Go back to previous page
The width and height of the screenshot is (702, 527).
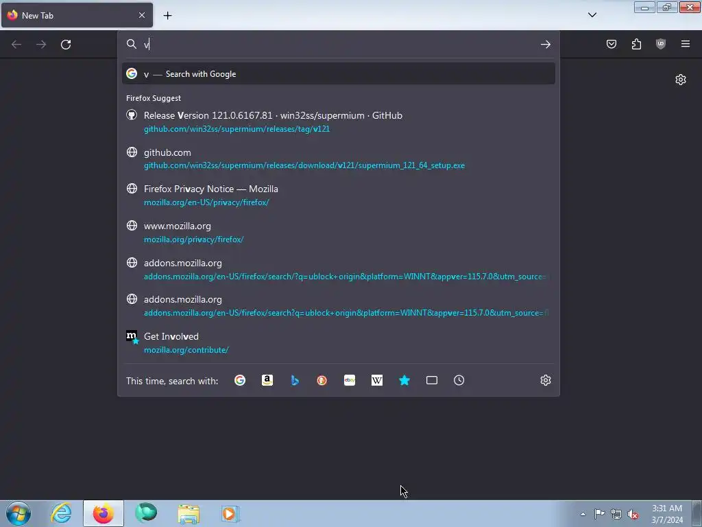(x=16, y=45)
